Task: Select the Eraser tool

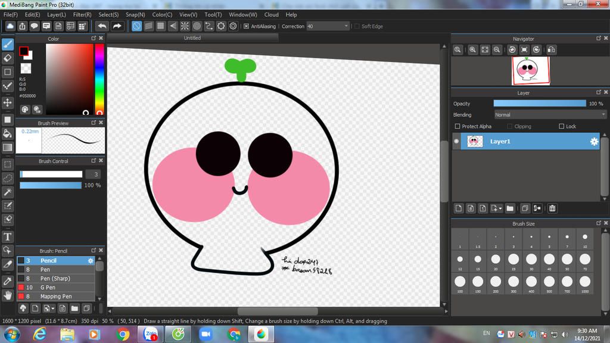Action: [x=8, y=58]
